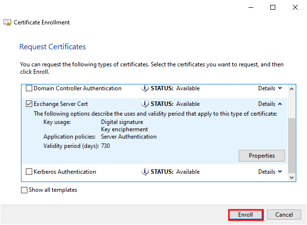This screenshot has width=307, height=225.
Task: Select the Kerberos Authentication label
Action: click(x=65, y=172)
